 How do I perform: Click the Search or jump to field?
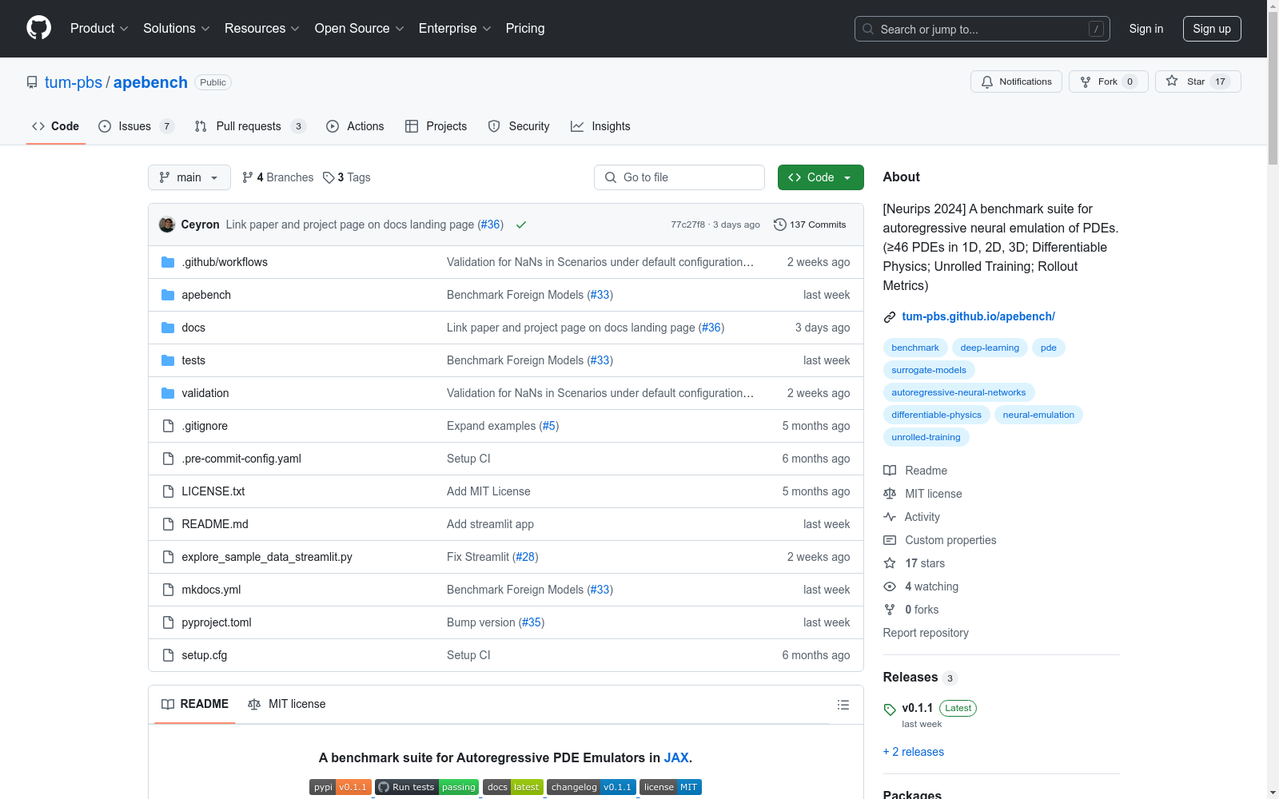982,29
